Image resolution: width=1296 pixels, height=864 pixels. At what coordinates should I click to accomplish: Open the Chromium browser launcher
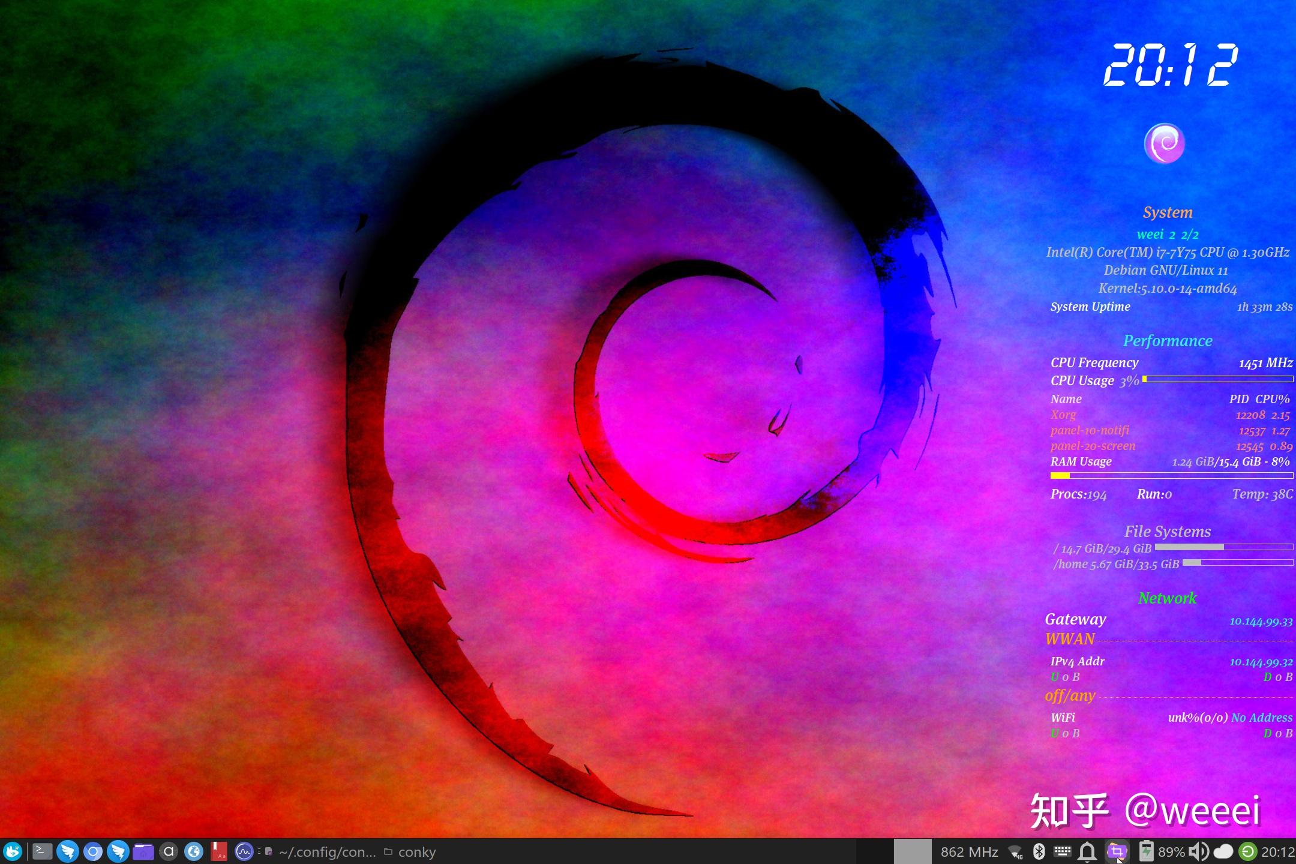pyautogui.click(x=93, y=851)
